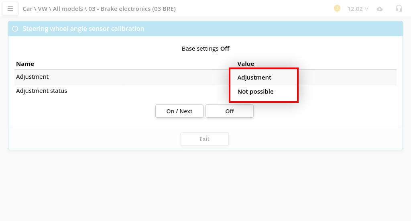Go to Car in breadcrumb path
The width and height of the screenshot is (411, 221).
27,9
